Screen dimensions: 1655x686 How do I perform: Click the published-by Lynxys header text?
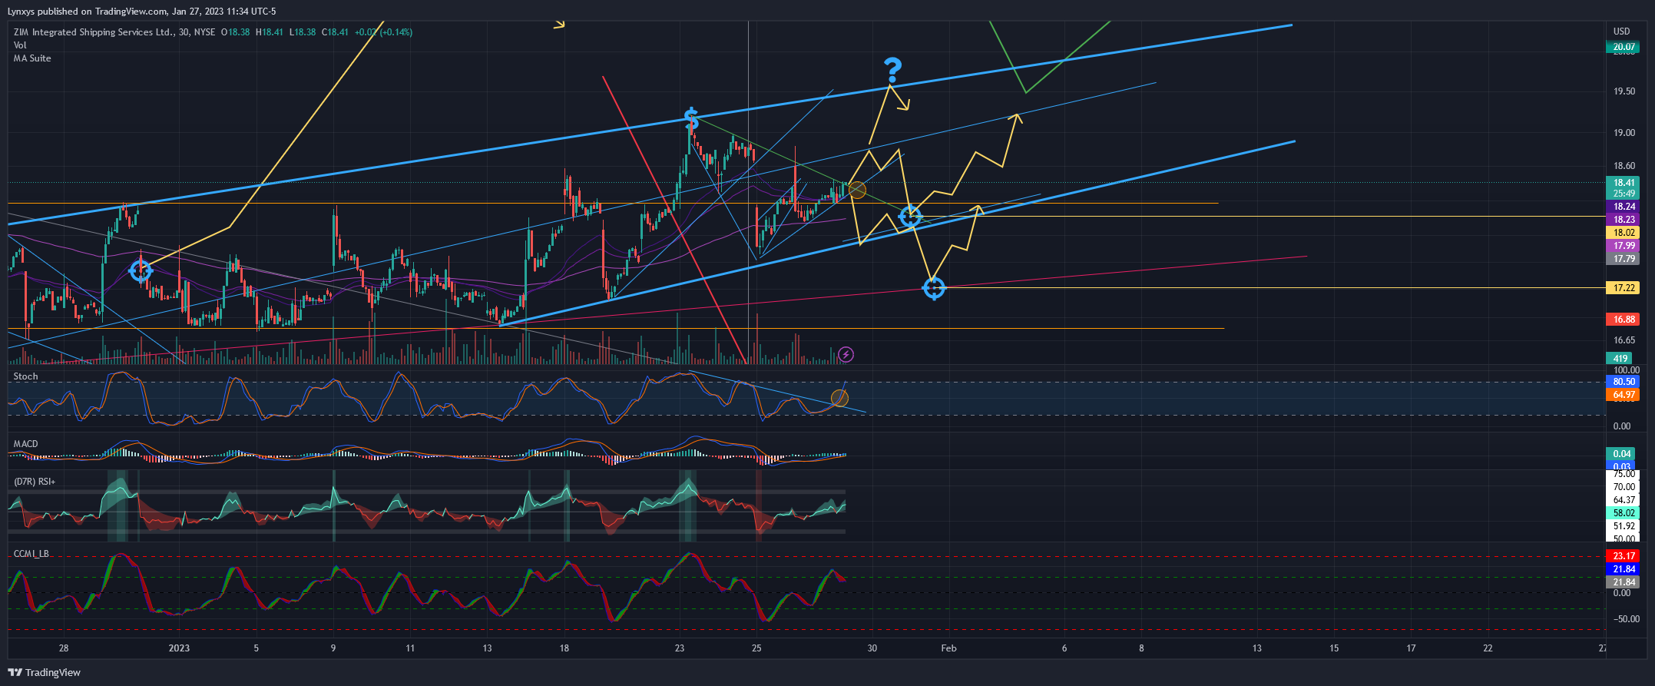[x=142, y=12]
